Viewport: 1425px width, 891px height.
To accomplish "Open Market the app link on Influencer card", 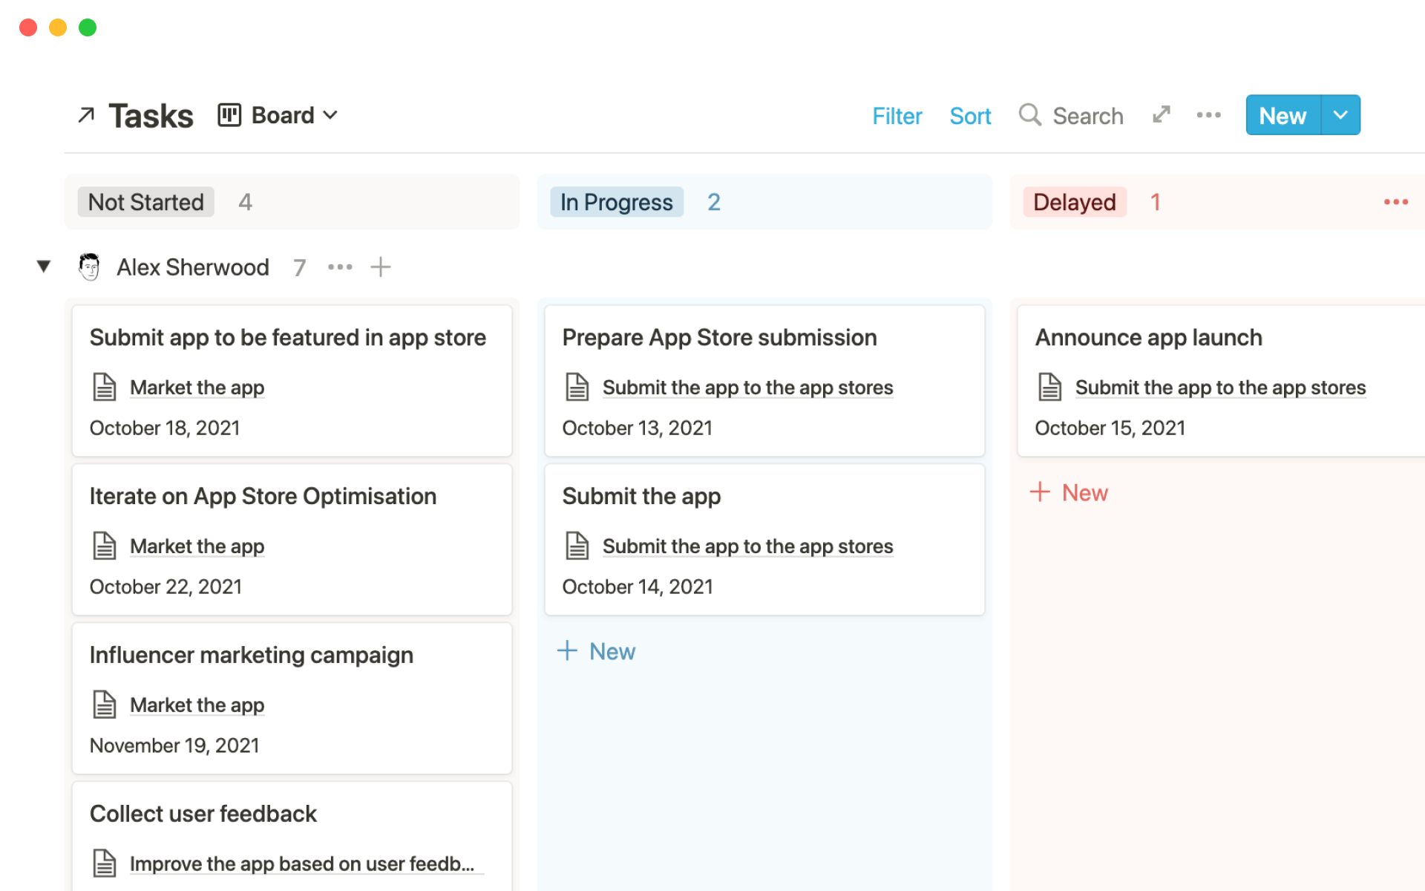I will [x=197, y=705].
